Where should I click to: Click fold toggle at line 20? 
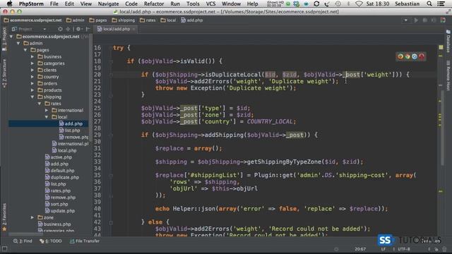(111, 75)
